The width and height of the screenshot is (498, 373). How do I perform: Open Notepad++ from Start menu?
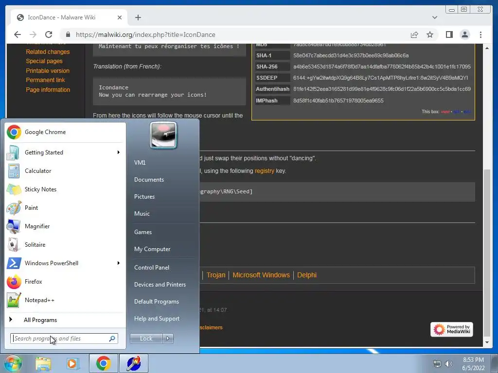pyautogui.click(x=65, y=300)
